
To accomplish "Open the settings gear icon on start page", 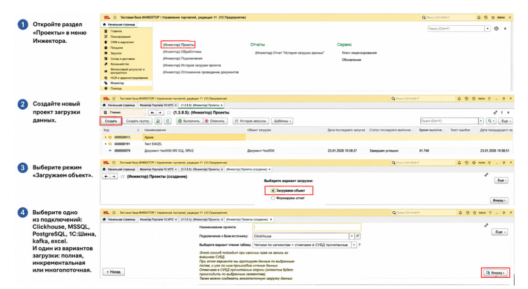I will pyautogui.click(x=497, y=29).
